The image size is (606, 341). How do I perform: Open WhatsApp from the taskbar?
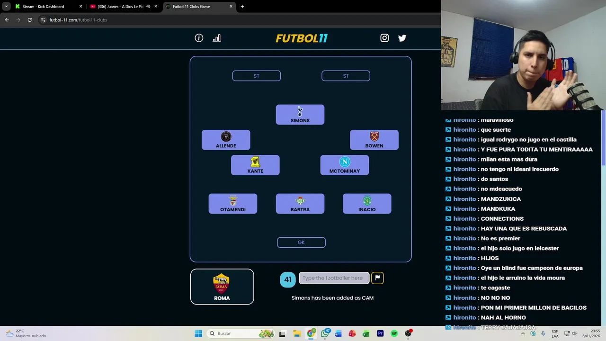tap(325, 333)
